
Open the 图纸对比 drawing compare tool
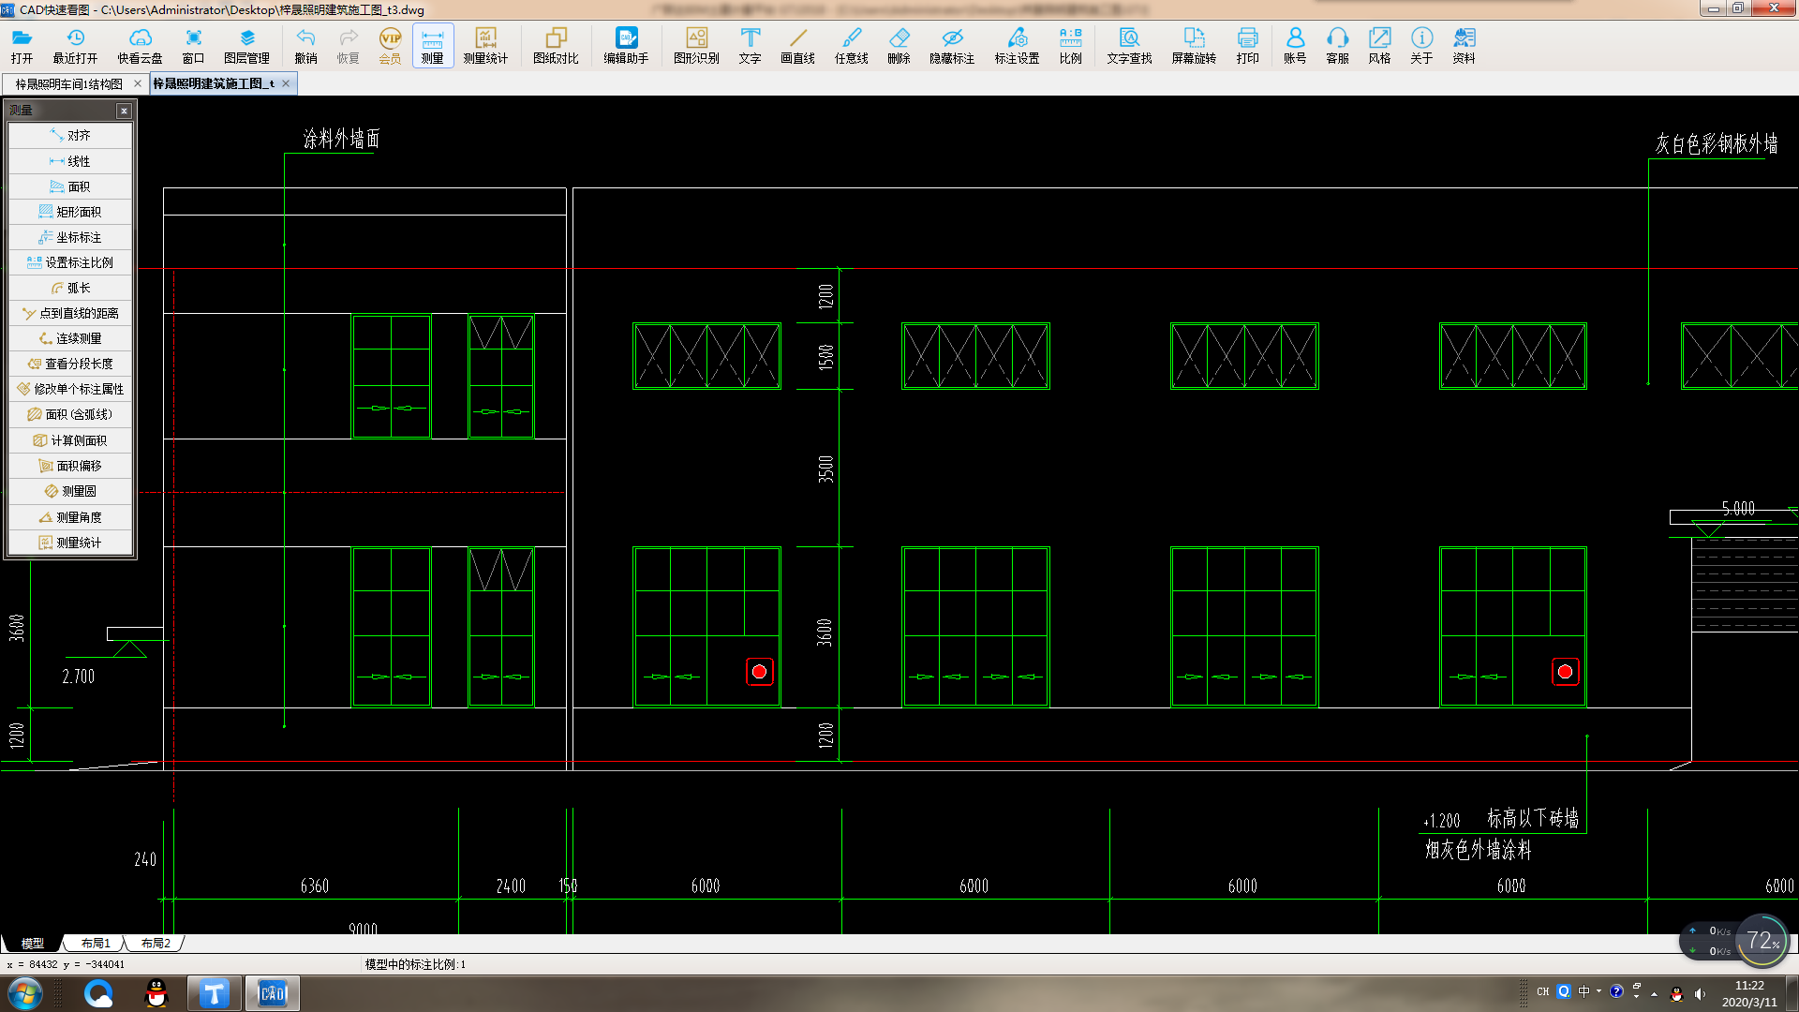556,44
